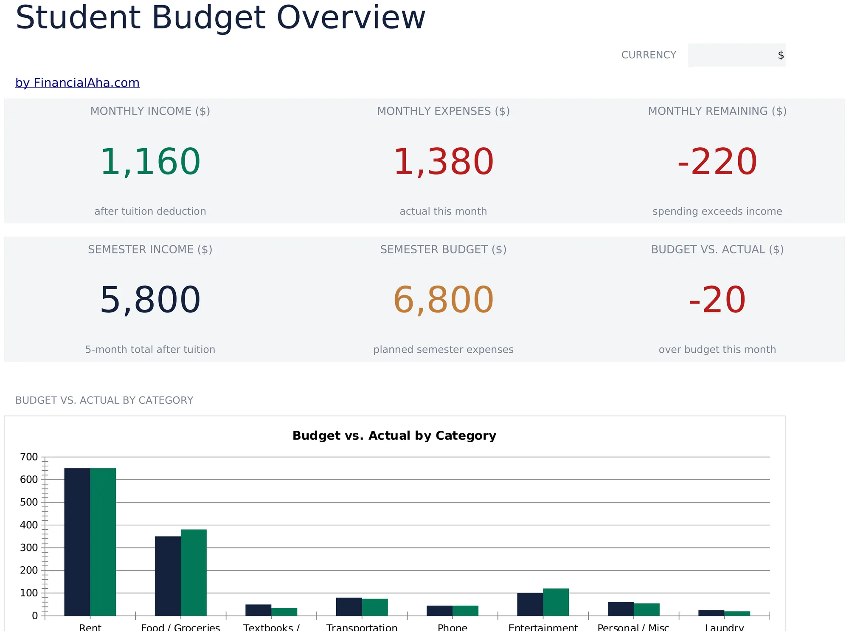Click the 100 y-axis label
Image resolution: width=849 pixels, height=635 pixels.
tap(29, 593)
